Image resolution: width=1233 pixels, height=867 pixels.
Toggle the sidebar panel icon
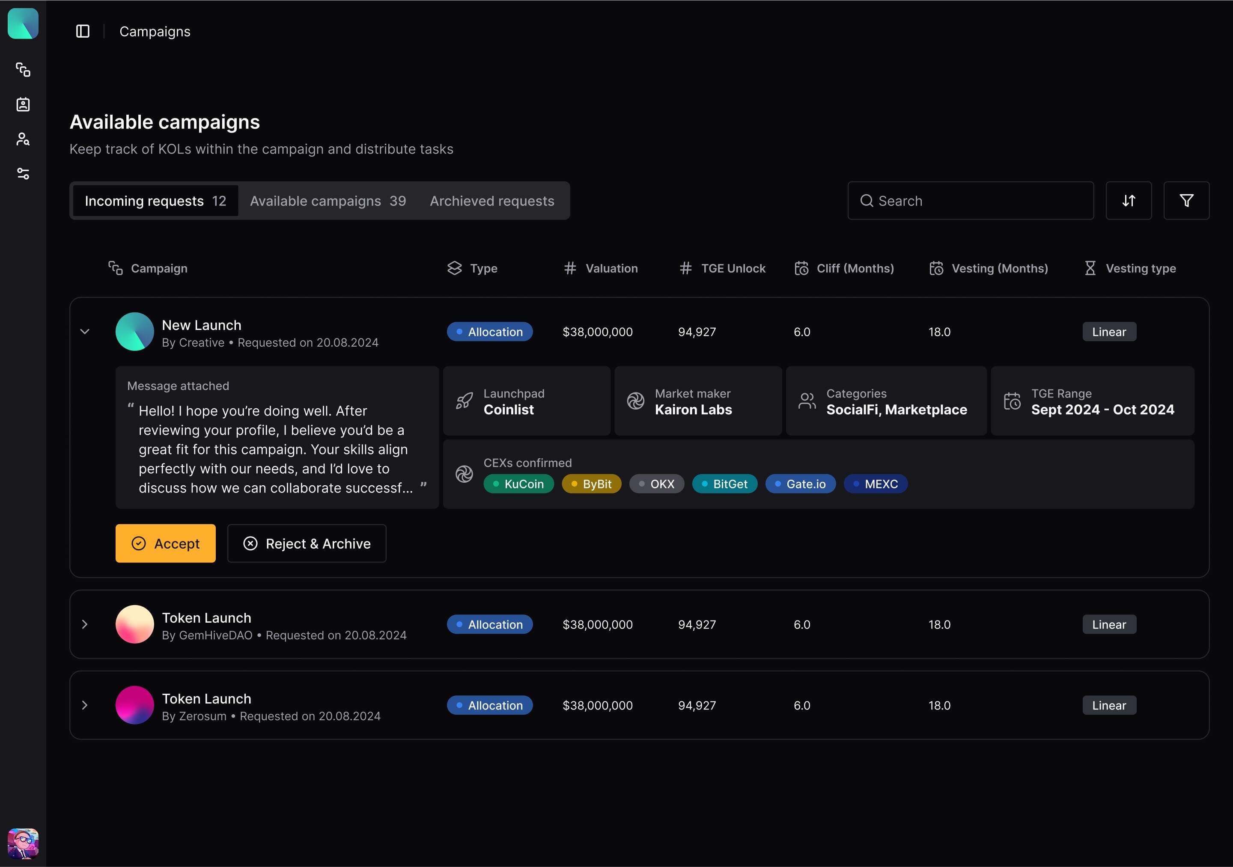pos(83,31)
